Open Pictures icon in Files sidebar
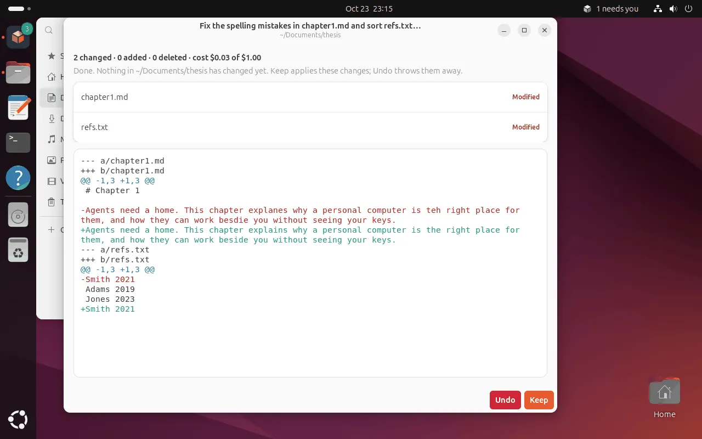702x439 pixels. tap(52, 160)
